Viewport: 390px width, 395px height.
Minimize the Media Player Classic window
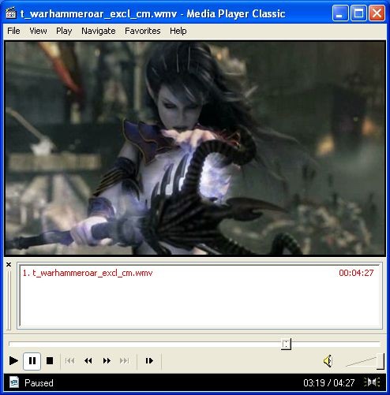pos(339,13)
